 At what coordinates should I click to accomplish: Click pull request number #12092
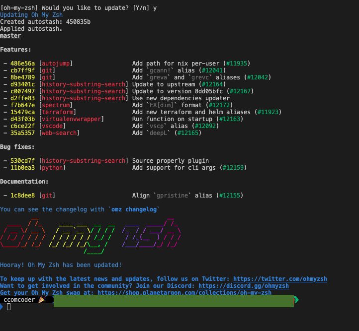point(205,126)
